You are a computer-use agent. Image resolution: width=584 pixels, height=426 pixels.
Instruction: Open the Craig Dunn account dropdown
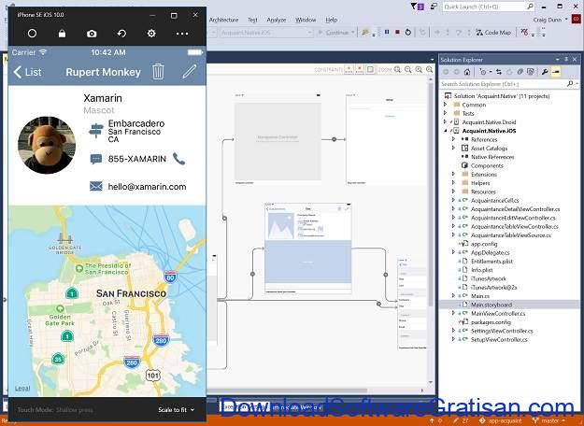[550, 20]
